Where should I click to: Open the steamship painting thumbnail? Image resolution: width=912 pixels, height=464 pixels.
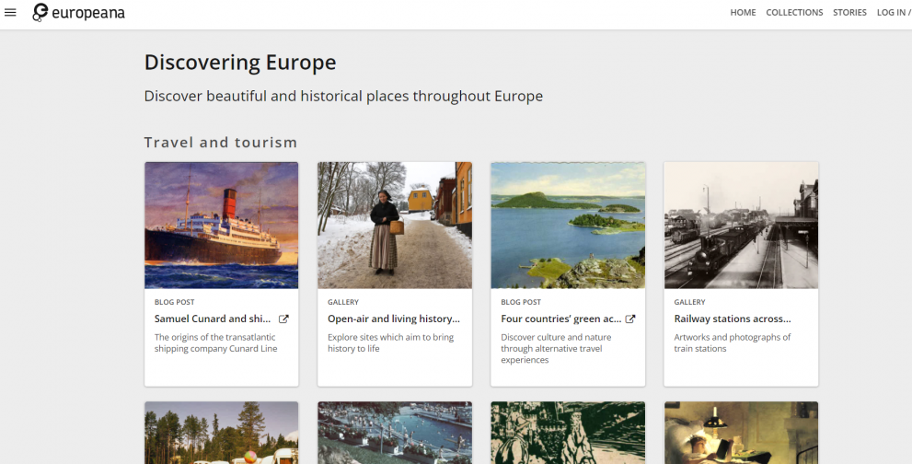click(222, 226)
